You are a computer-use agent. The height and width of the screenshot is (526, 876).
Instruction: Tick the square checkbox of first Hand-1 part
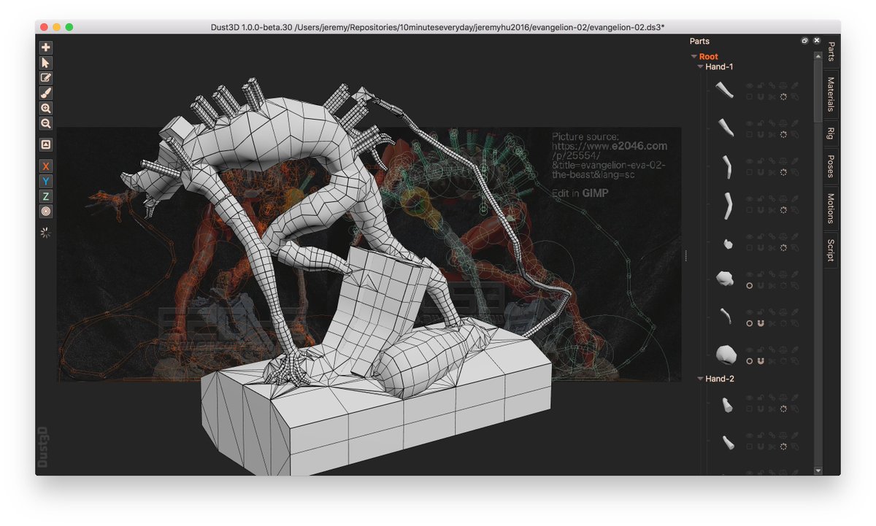coord(749,96)
